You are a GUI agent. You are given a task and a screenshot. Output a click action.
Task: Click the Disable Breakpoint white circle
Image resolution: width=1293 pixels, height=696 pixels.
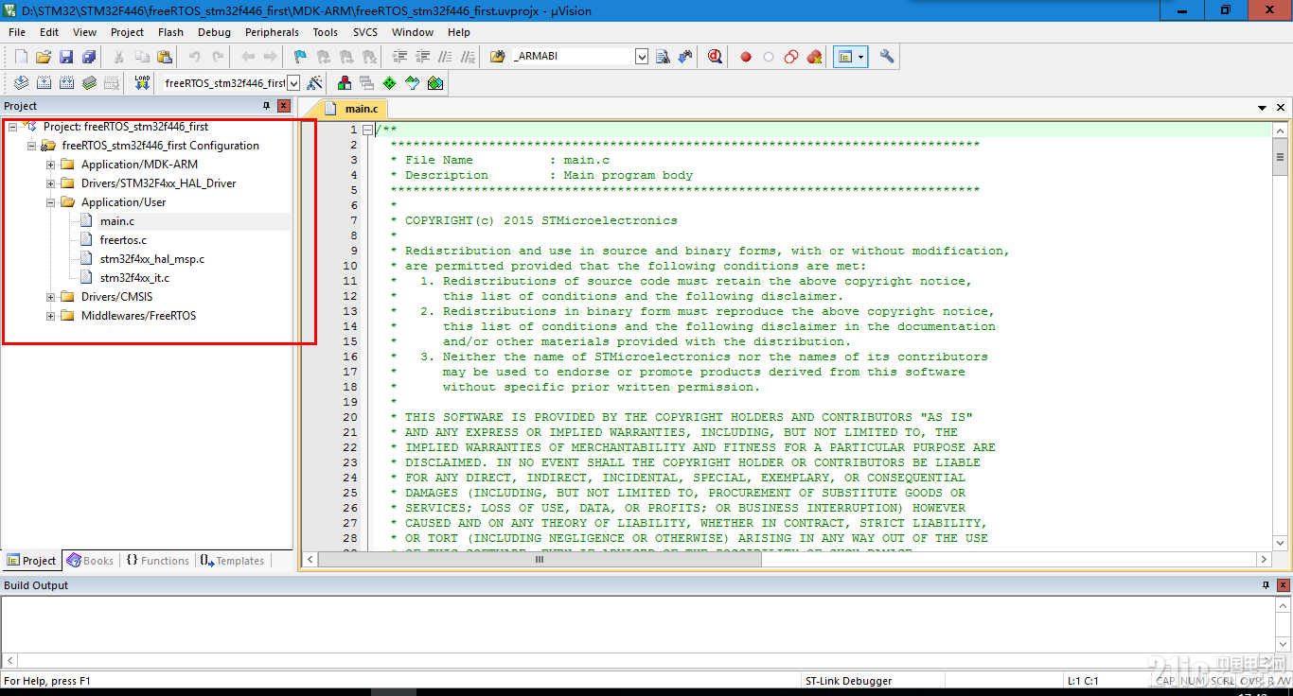coord(769,57)
